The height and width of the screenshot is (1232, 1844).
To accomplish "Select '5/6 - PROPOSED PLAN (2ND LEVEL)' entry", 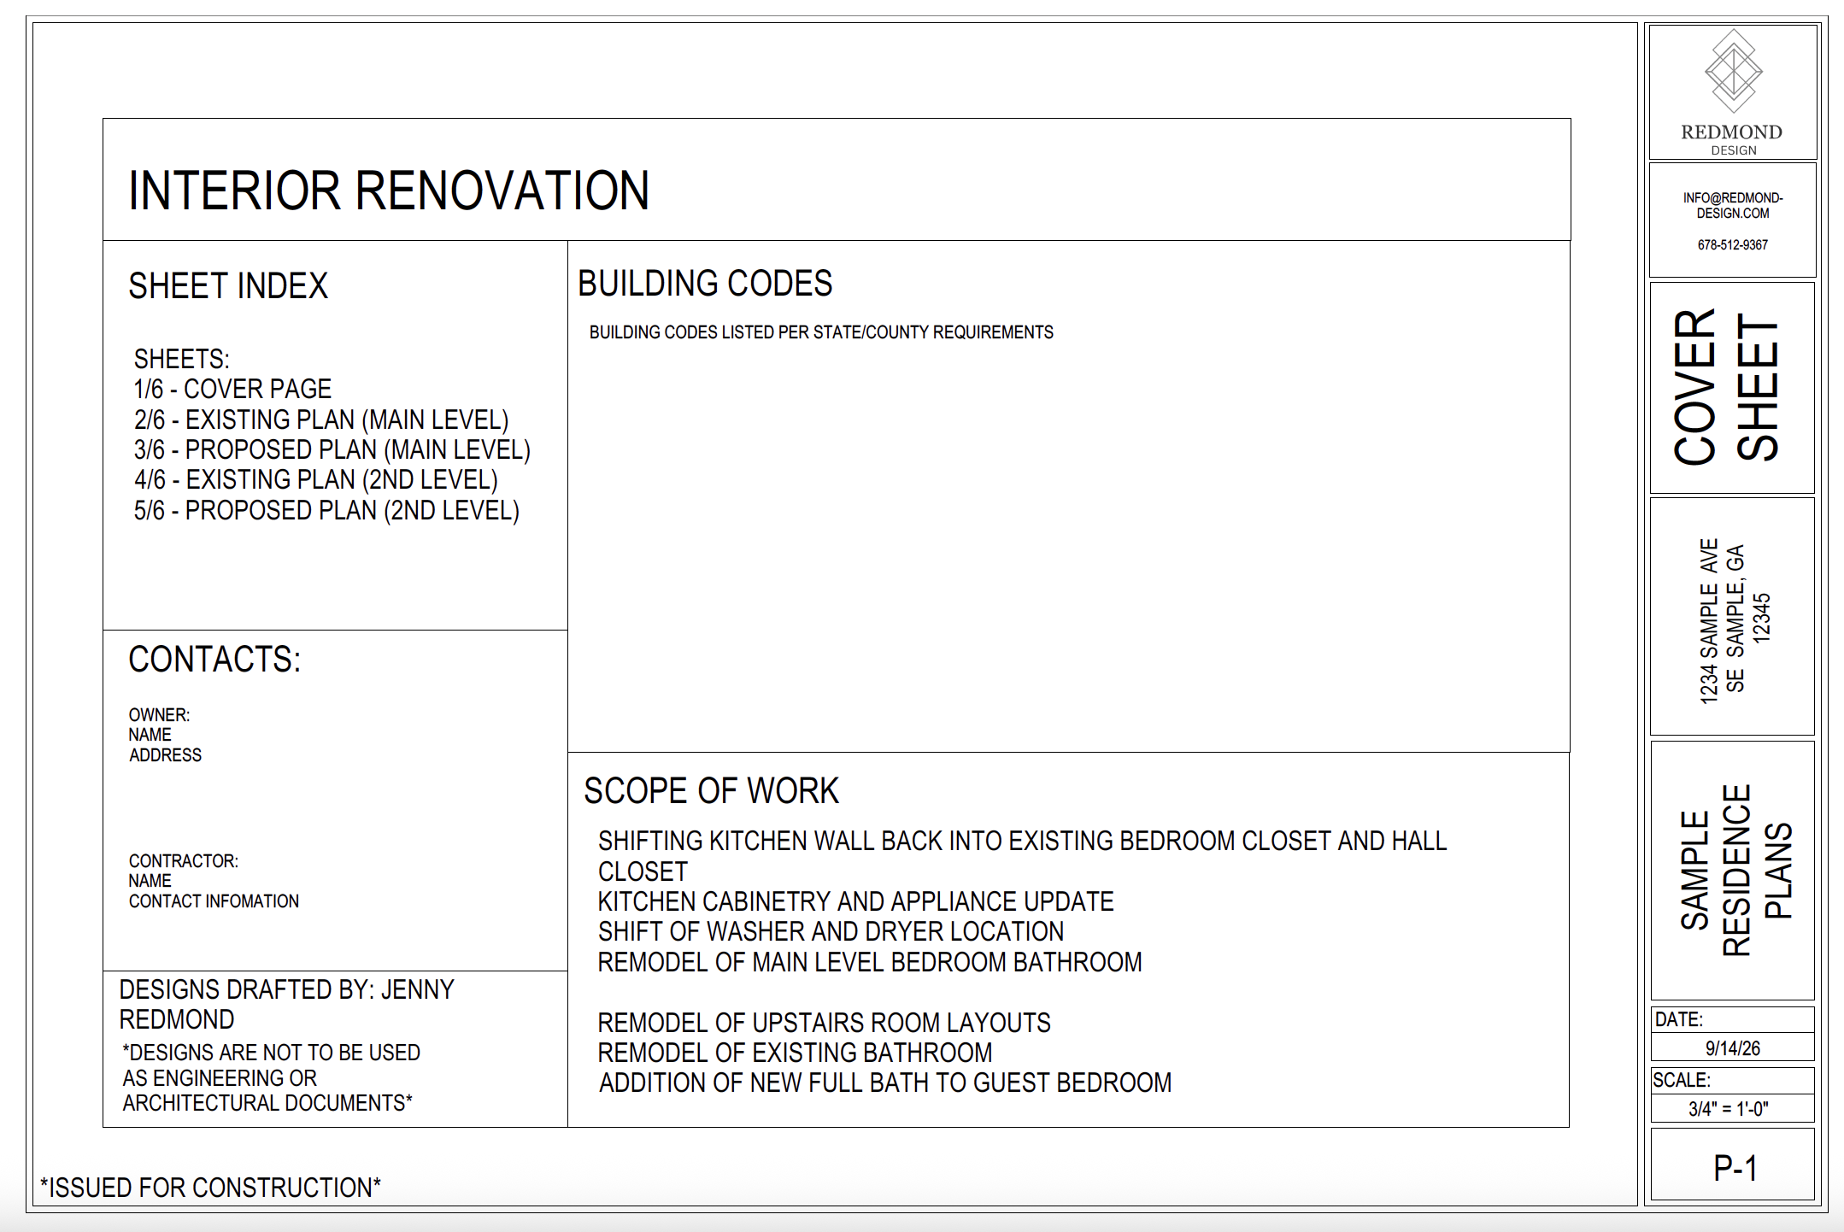I will coord(326,510).
